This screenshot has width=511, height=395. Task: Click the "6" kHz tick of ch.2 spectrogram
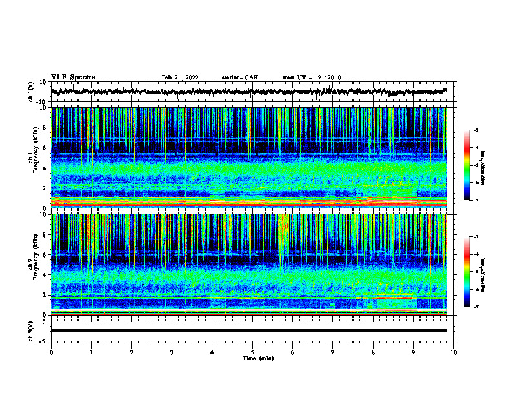click(x=45, y=255)
